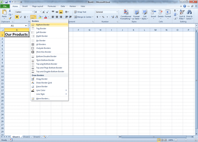Click Merge & Center button

83,17
